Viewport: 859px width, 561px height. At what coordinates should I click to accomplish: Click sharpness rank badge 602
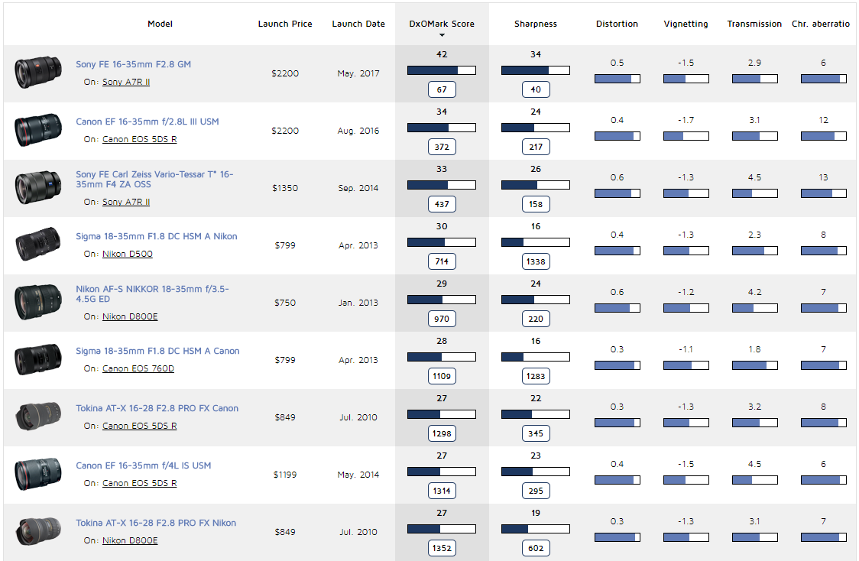(536, 548)
